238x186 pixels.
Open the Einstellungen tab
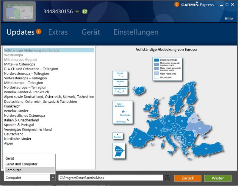click(x=136, y=32)
